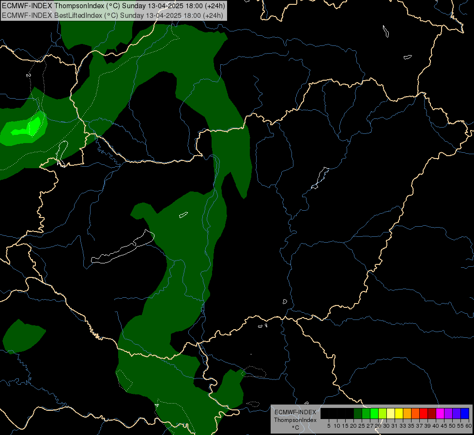Select the red 37-39 legend swatch
474x435 pixels.
pos(424,413)
